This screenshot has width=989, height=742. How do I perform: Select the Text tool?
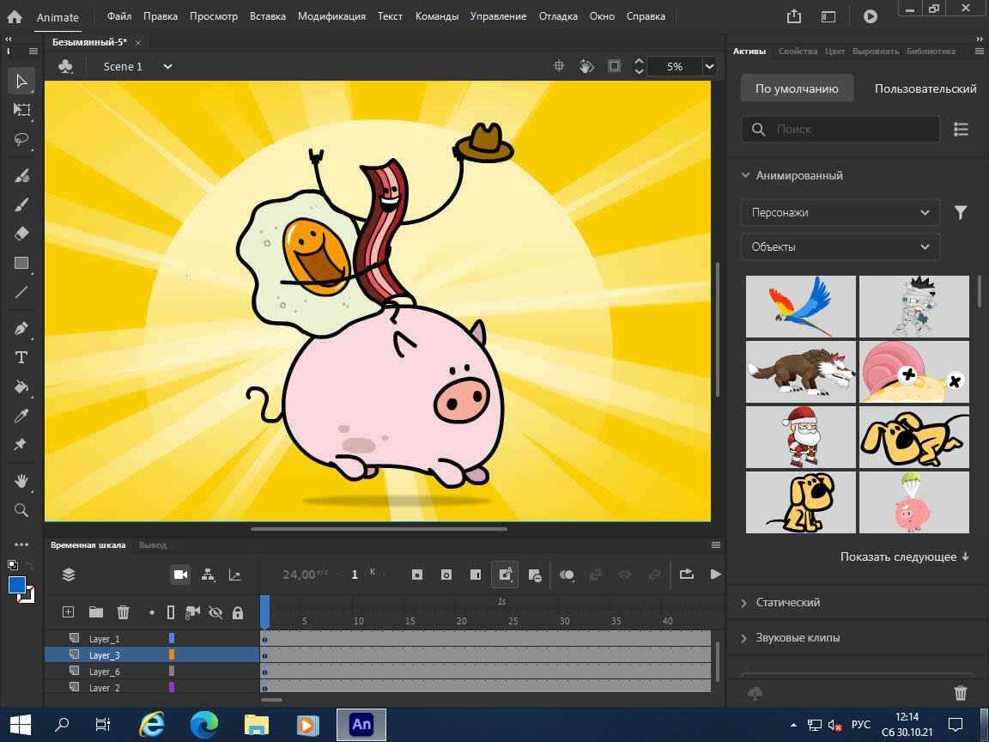21,357
